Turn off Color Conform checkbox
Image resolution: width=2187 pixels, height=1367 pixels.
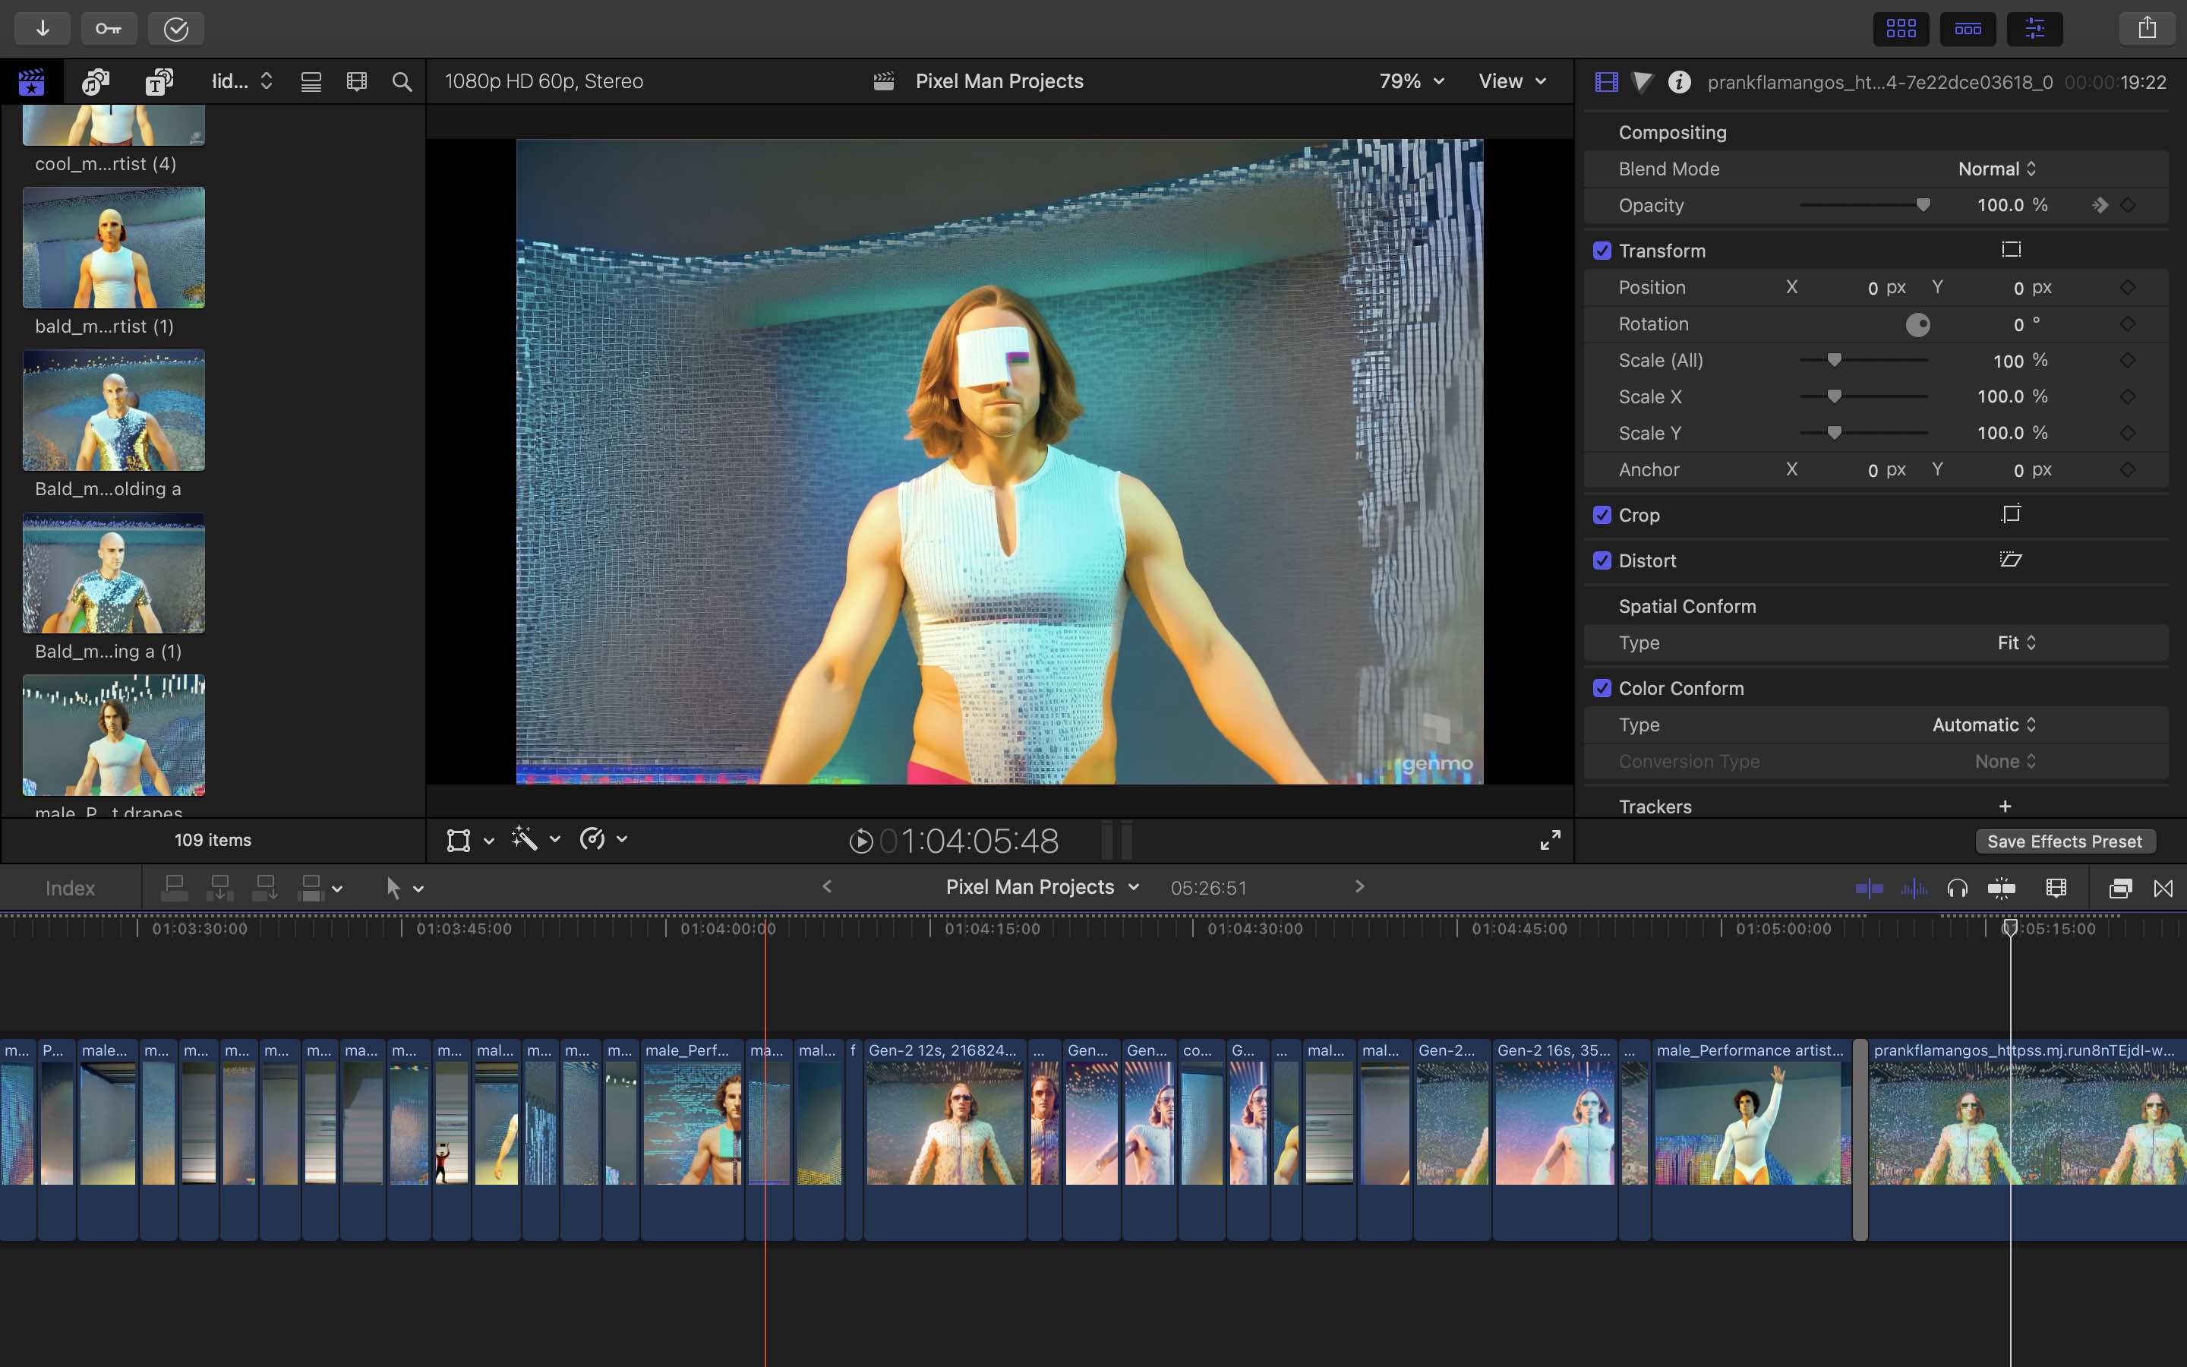point(1602,688)
